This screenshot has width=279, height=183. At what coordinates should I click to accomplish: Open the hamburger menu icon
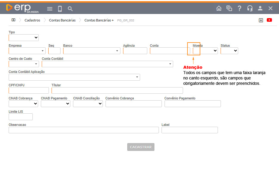[x=50, y=9]
